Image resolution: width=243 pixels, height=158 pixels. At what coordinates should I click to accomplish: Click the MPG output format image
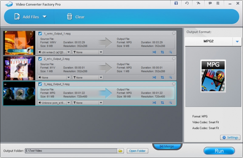(x=213, y=76)
